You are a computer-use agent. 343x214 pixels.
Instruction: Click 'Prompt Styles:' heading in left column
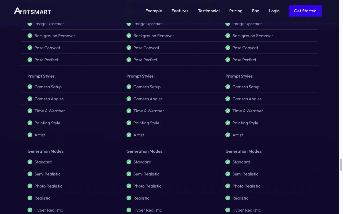[42, 76]
